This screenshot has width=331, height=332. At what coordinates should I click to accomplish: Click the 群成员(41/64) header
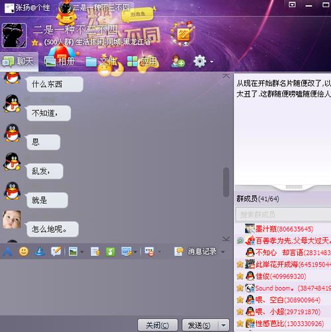[258, 199]
